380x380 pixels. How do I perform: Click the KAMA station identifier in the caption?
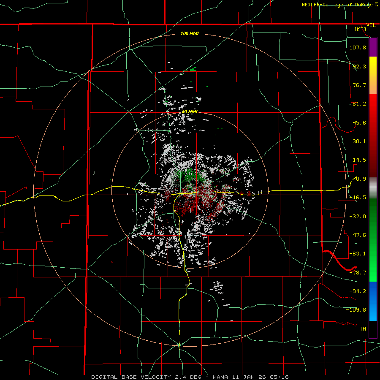click(x=220, y=377)
